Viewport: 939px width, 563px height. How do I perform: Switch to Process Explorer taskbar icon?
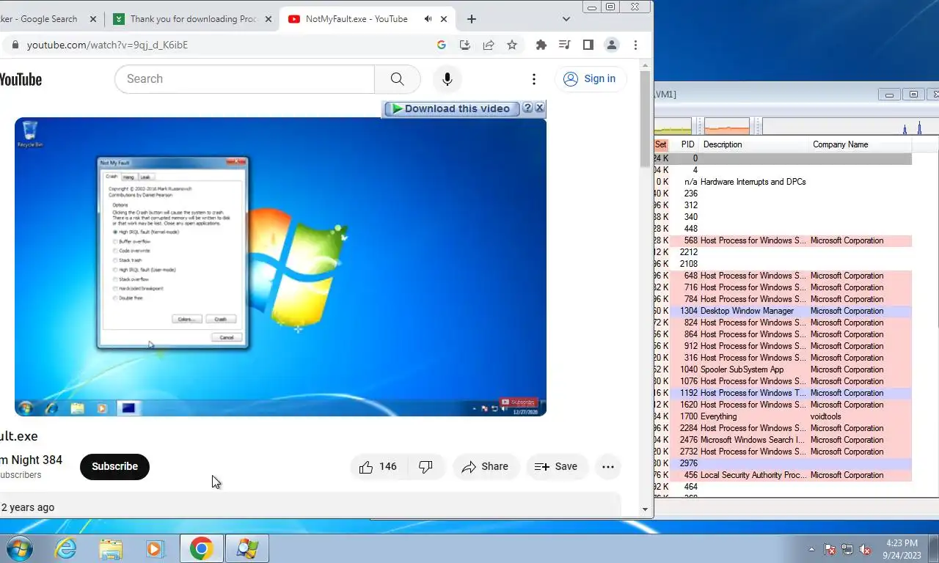(x=247, y=548)
